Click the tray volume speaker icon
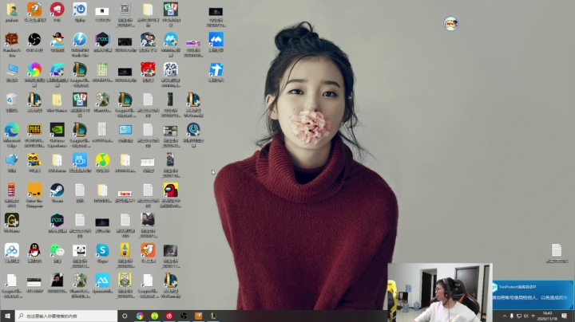Image resolution: width=575 pixels, height=322 pixels. click(x=525, y=316)
